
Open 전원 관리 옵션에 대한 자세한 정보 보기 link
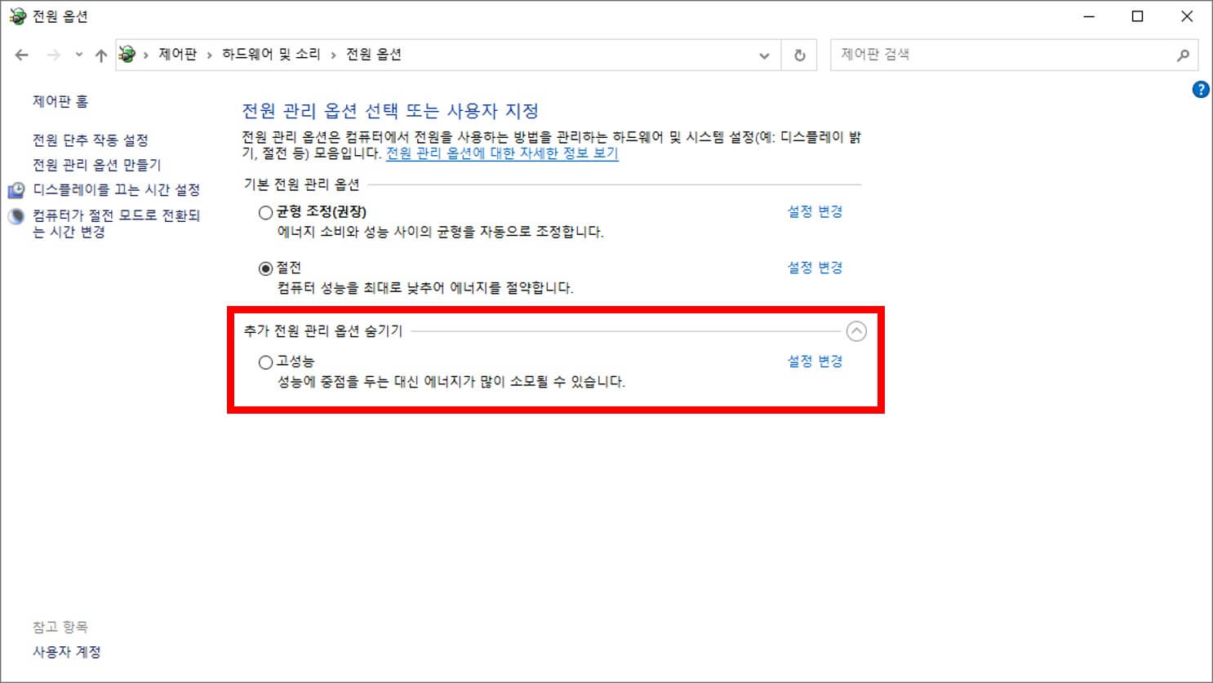[x=502, y=153]
